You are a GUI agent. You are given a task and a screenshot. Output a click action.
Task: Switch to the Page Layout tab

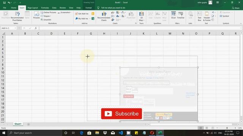tap(33, 8)
